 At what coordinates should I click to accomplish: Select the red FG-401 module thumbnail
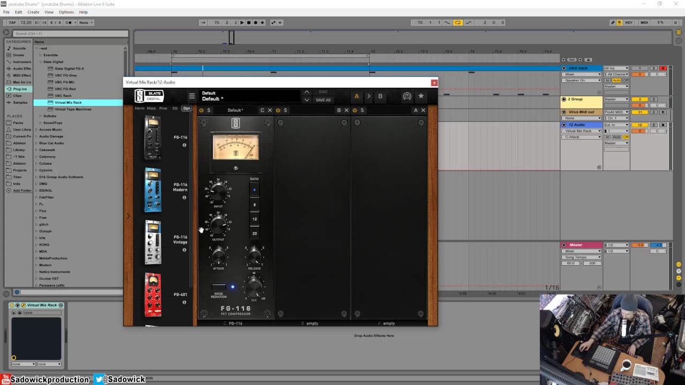pyautogui.click(x=153, y=295)
